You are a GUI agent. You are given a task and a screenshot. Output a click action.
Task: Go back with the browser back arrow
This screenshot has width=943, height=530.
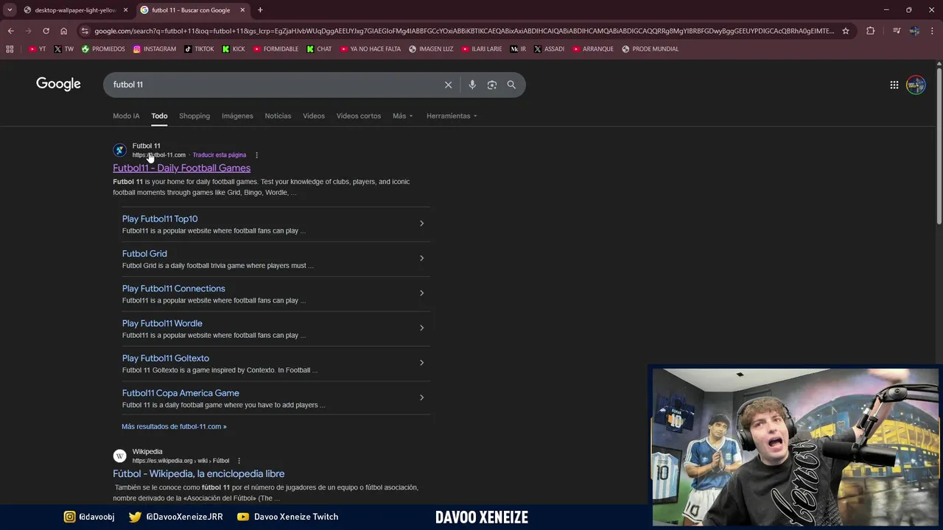coord(10,31)
